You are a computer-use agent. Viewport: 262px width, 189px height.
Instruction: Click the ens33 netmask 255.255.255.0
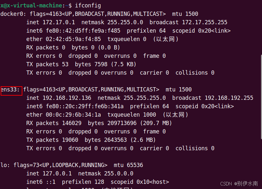pyautogui.click(x=145, y=98)
